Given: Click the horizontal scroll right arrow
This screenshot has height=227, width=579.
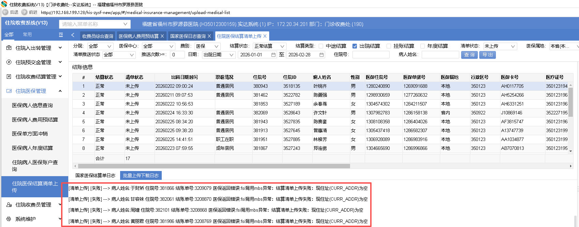Looking at the screenshot, I should pyautogui.click(x=570, y=166).
